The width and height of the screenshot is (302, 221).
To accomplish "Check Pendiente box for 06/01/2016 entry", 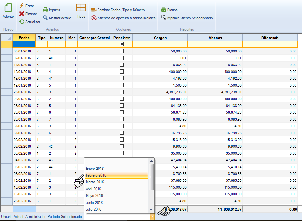I will (122, 51).
